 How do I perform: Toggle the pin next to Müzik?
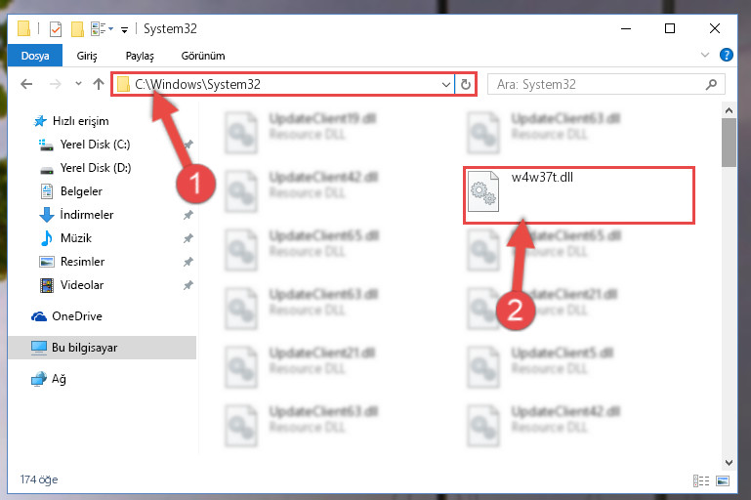188,238
